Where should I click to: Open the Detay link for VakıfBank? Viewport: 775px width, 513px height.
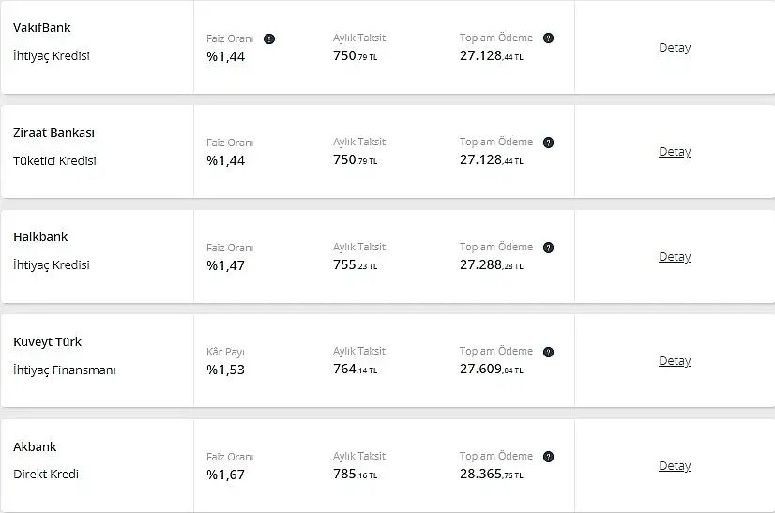tap(675, 48)
